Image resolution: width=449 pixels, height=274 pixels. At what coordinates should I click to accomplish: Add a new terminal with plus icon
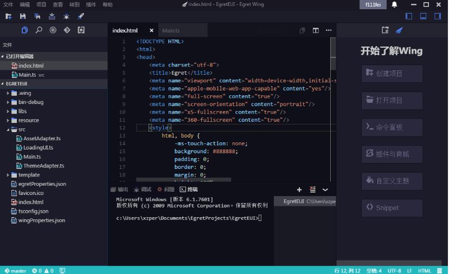(299, 190)
